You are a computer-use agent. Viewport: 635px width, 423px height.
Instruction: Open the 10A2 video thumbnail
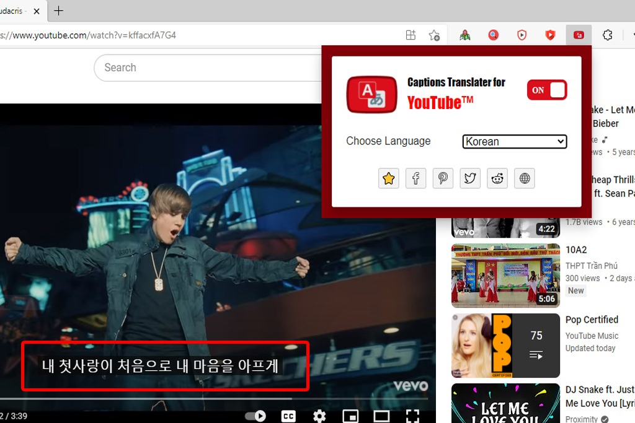click(505, 276)
